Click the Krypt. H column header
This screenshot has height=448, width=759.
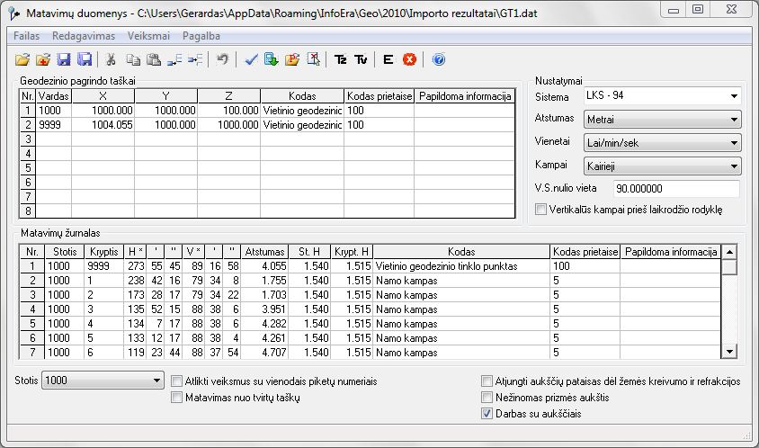[352, 252]
